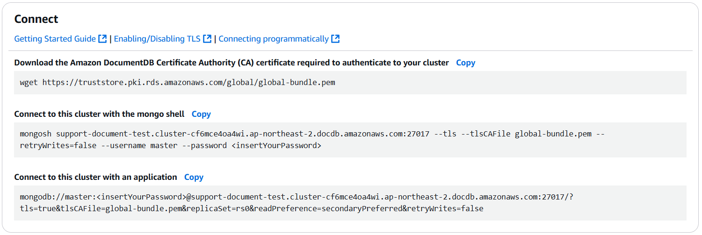
Task: Click external-link icon beside Getting Started Guide
Action: (x=102, y=39)
